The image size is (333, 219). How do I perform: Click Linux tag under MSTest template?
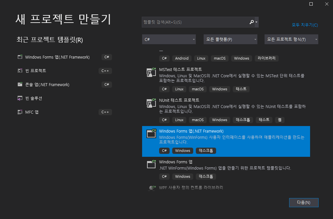(179, 89)
